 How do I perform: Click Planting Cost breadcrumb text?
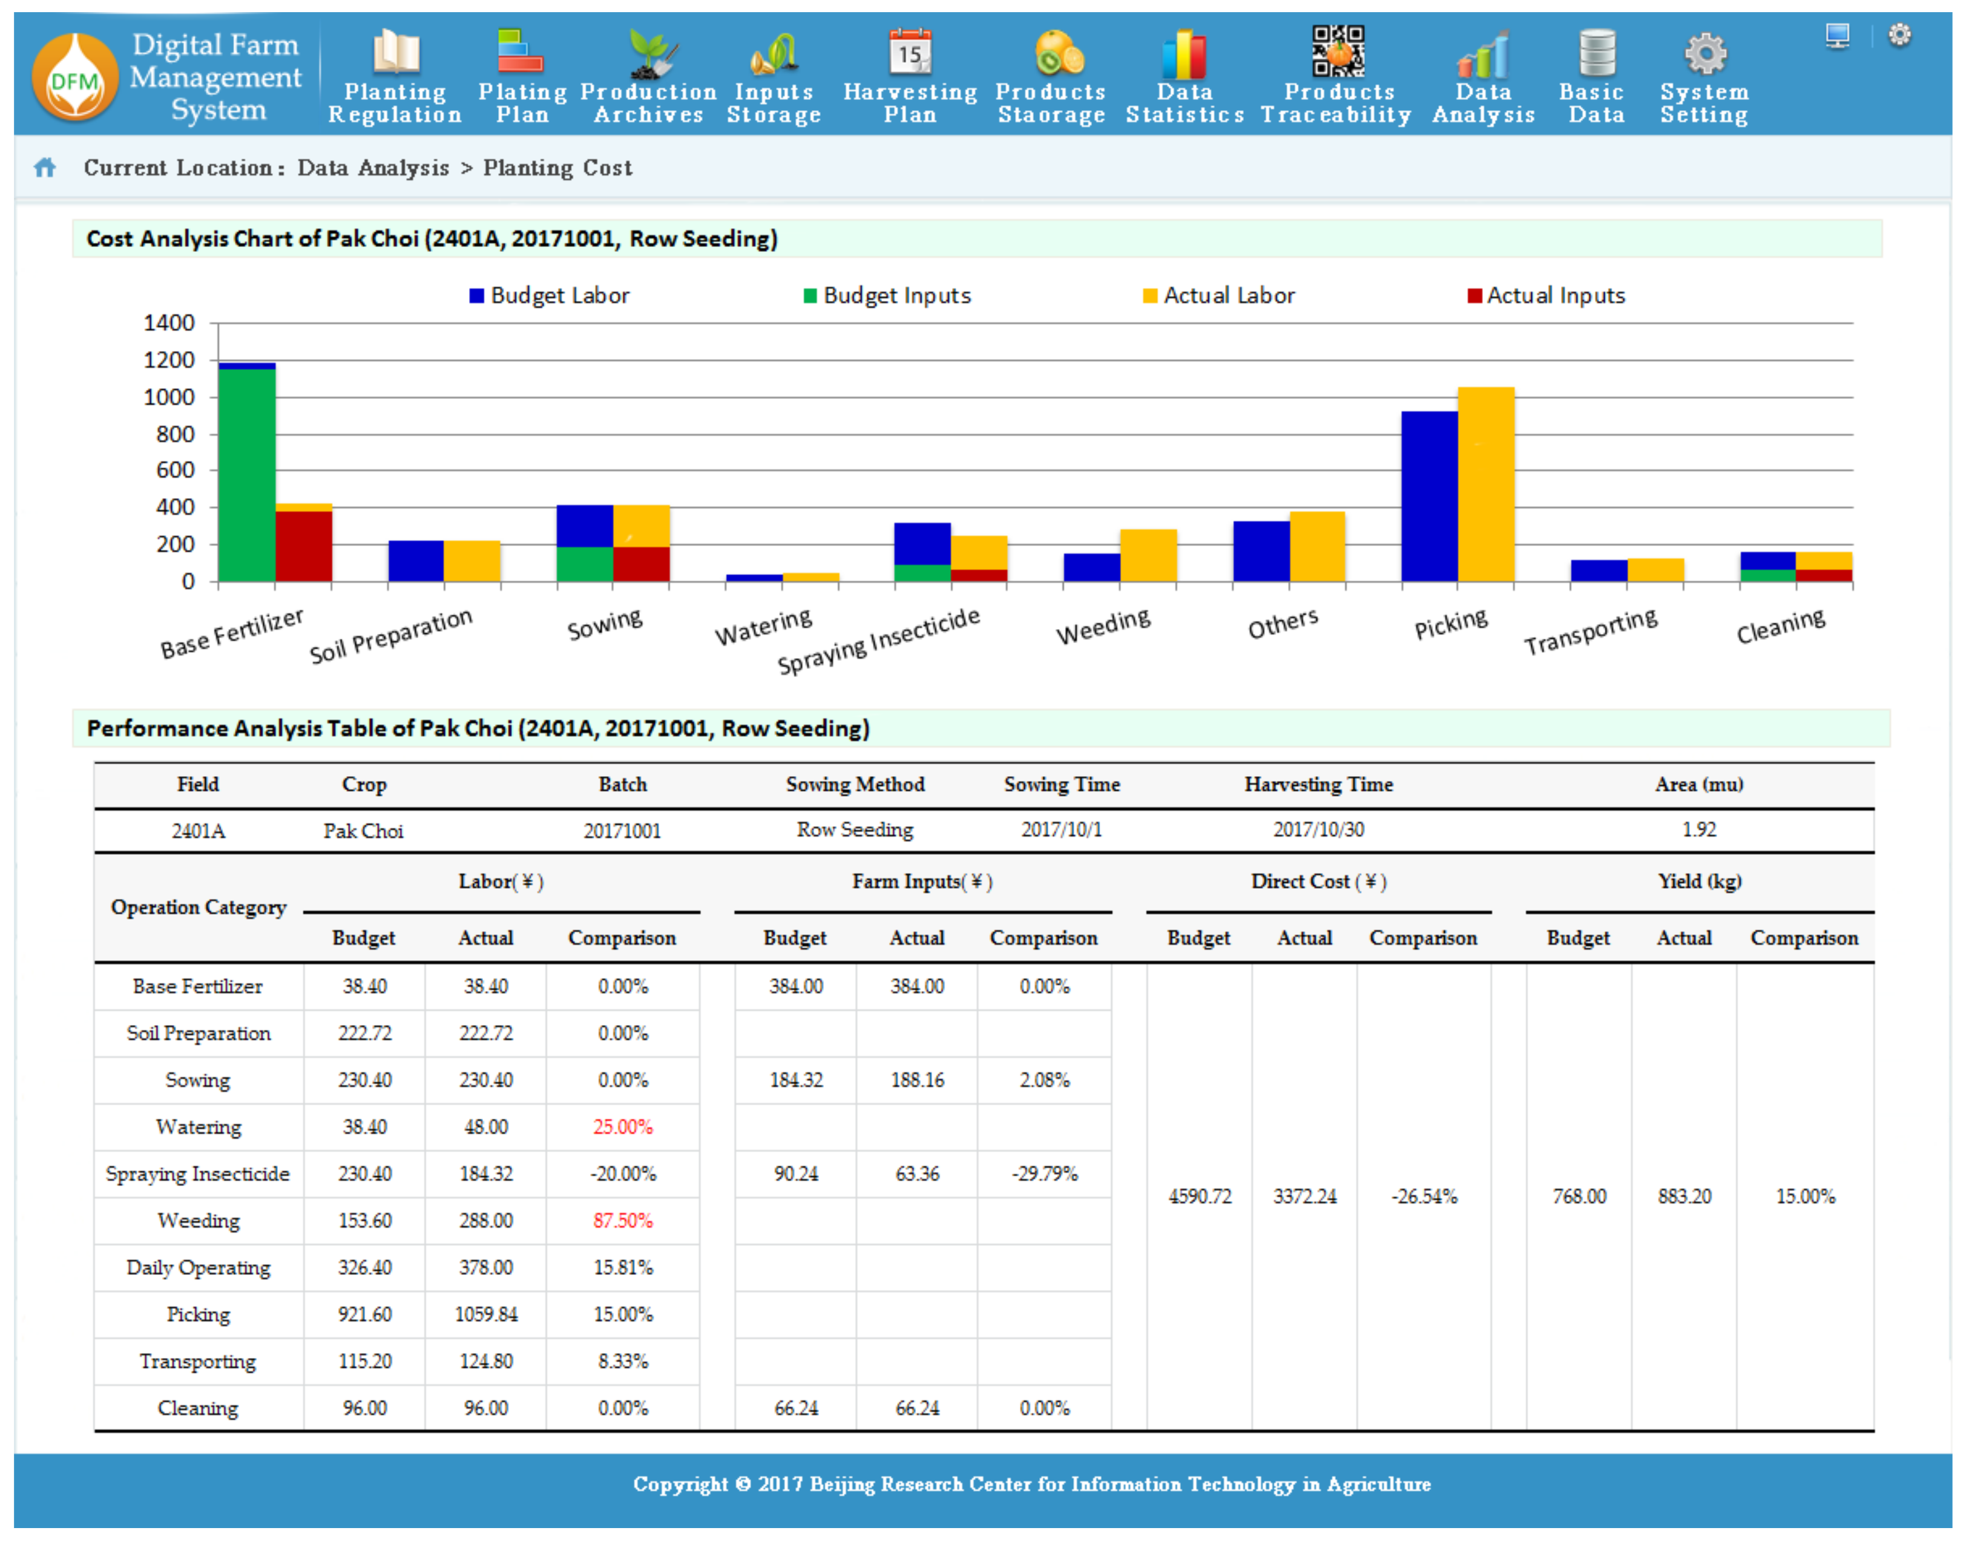coord(557,168)
